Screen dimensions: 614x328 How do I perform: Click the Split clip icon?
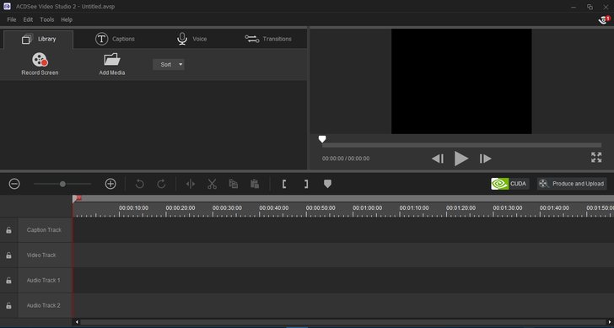pyautogui.click(x=191, y=184)
